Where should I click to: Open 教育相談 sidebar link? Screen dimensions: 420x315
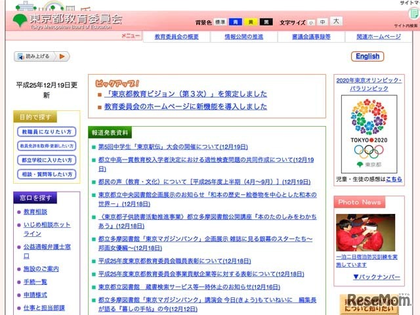[x=35, y=212]
